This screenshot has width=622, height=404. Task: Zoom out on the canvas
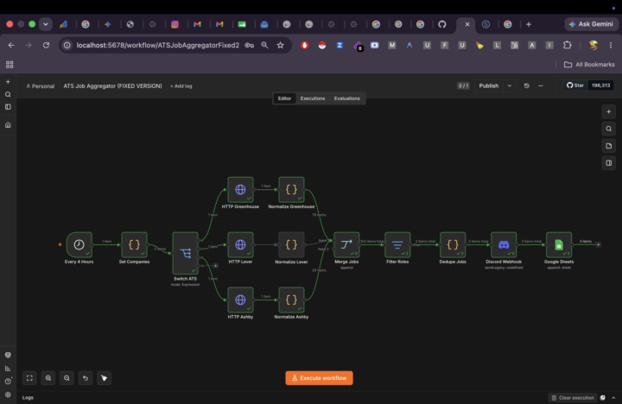click(67, 378)
